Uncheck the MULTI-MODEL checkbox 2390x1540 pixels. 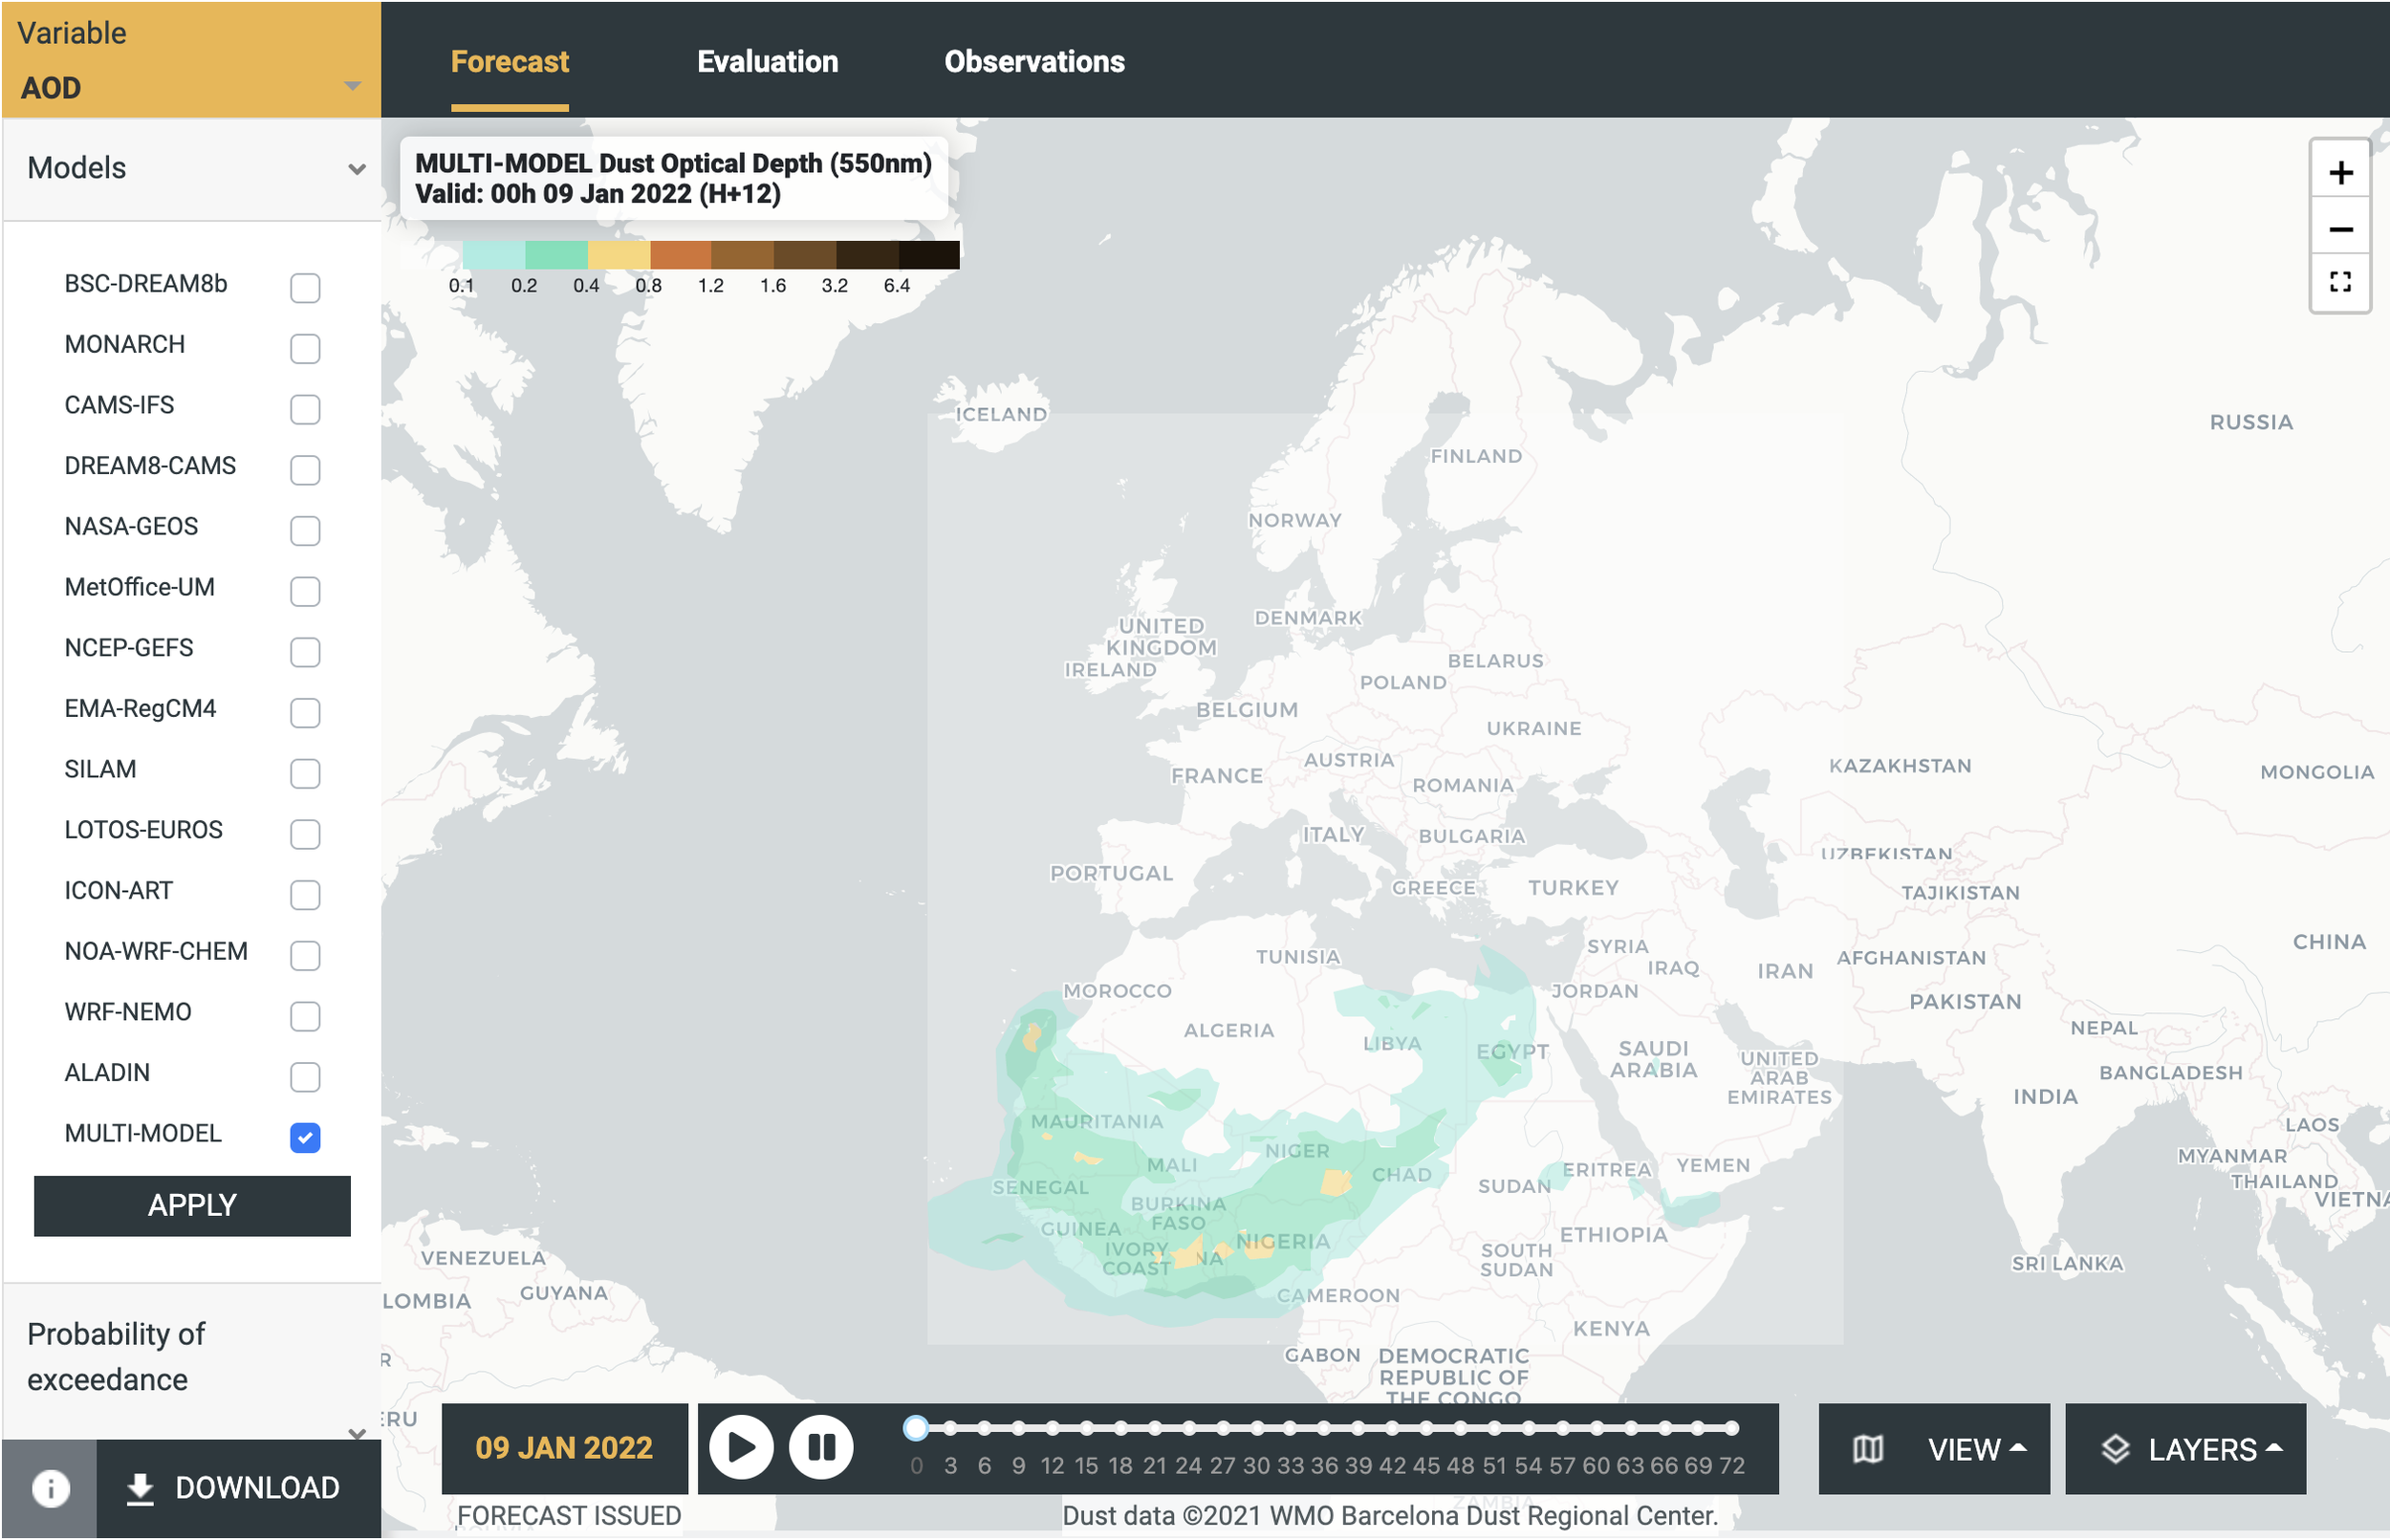305,1137
